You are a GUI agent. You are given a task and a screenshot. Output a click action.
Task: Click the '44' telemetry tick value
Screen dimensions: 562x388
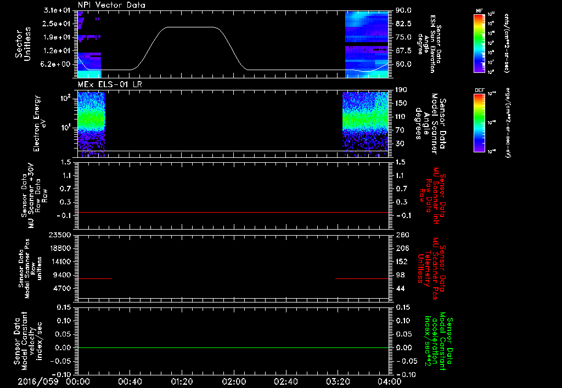pos(400,288)
